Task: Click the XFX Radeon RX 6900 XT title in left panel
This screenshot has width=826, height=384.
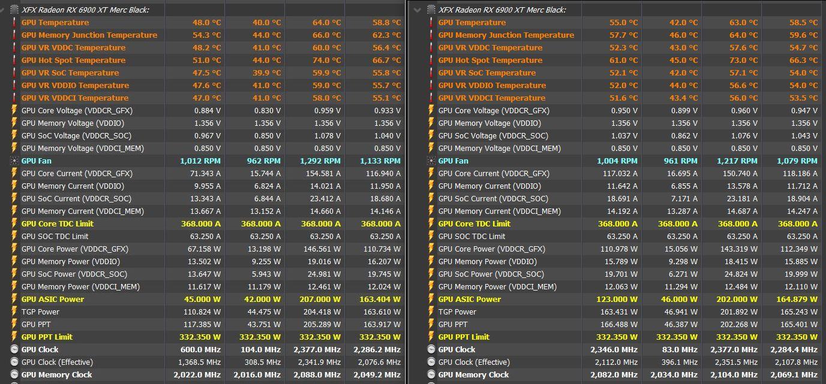Action: [x=85, y=10]
